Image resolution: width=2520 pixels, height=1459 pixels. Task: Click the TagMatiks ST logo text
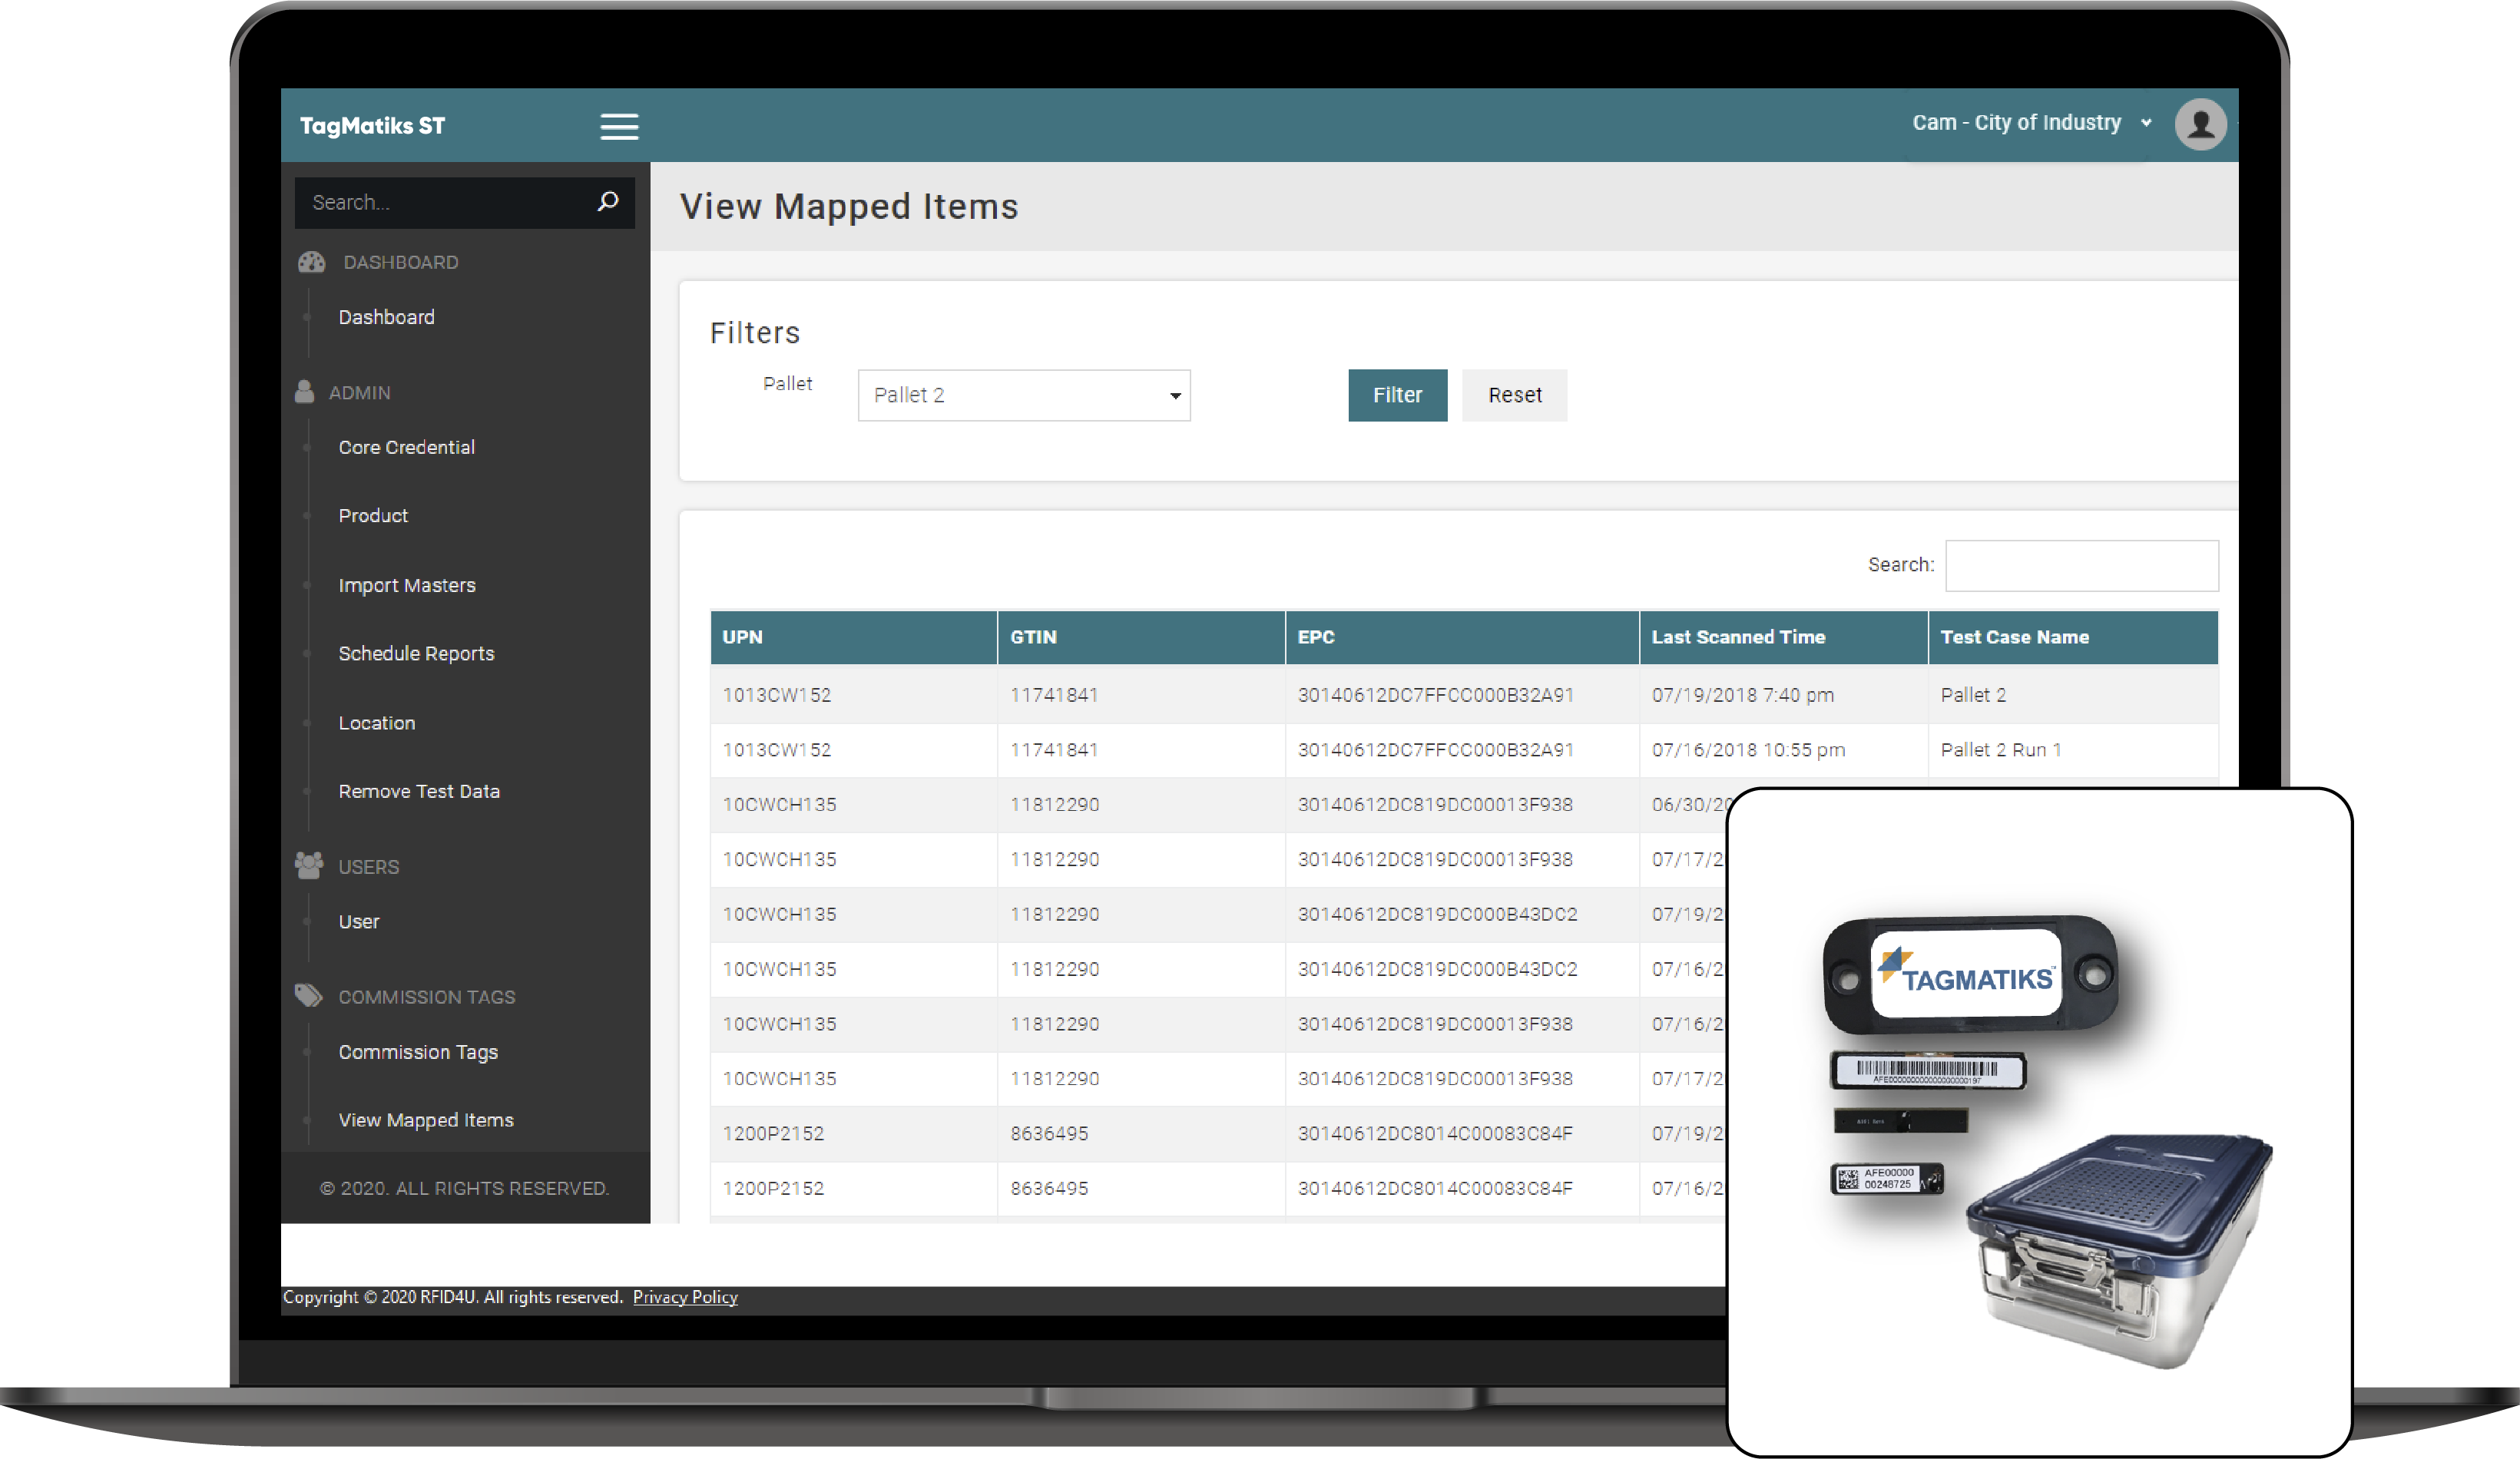(372, 126)
